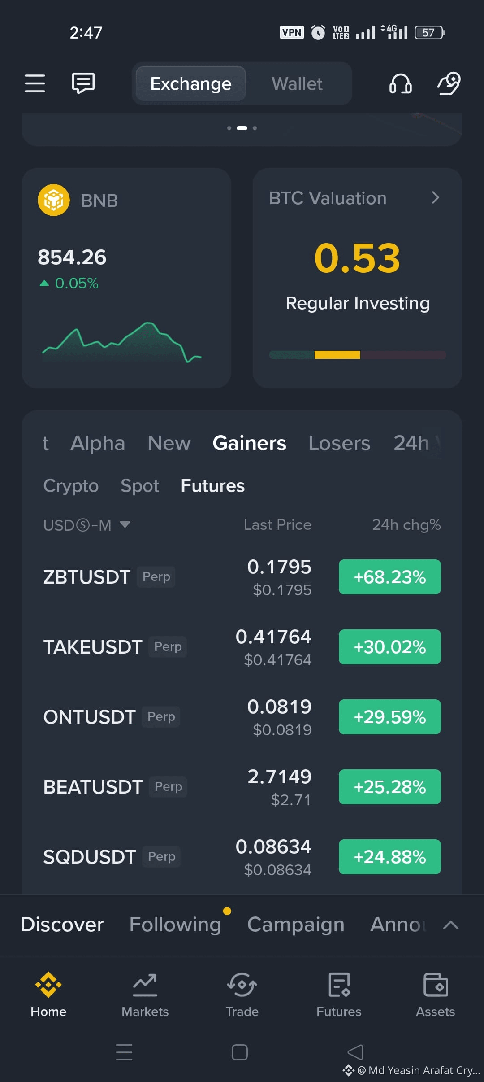
Task: Open the hamburger menu
Action: point(35,83)
